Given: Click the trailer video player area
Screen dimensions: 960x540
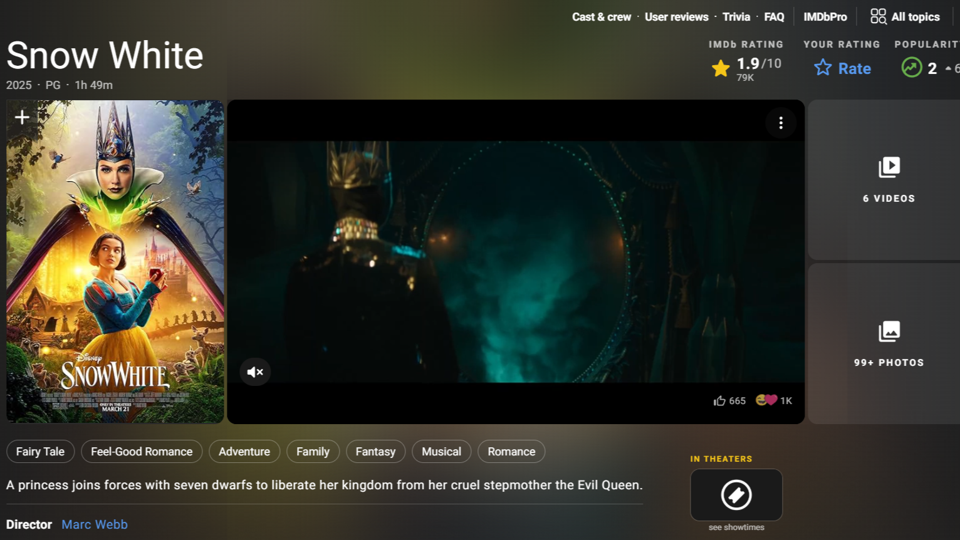Looking at the screenshot, I should [516, 262].
